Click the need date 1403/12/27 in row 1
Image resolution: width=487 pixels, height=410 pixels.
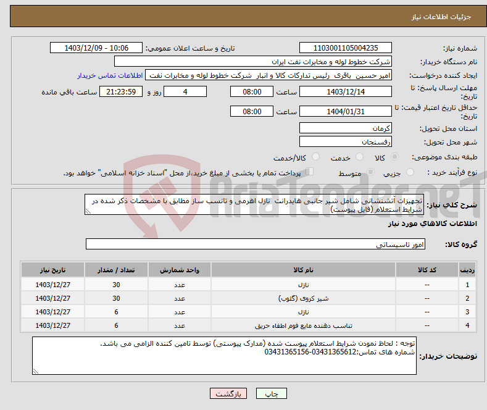53,285
